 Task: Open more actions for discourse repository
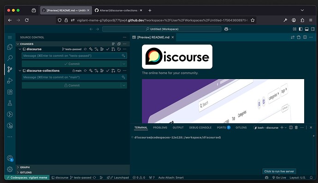coord(124,49)
